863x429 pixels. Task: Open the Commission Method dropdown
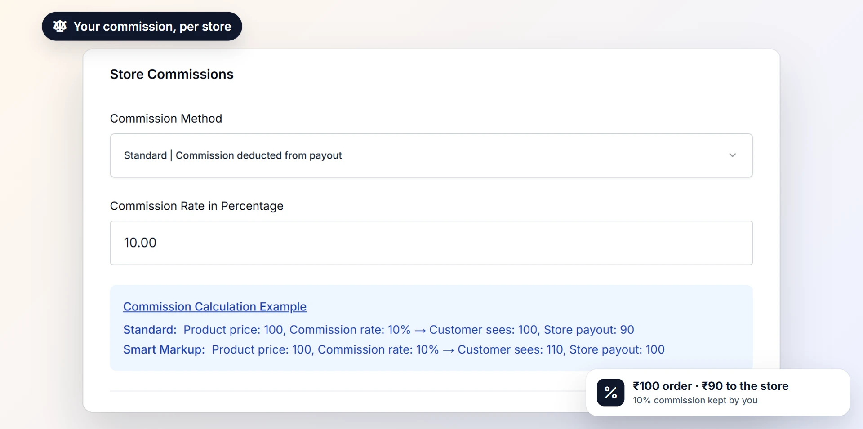[431, 155]
